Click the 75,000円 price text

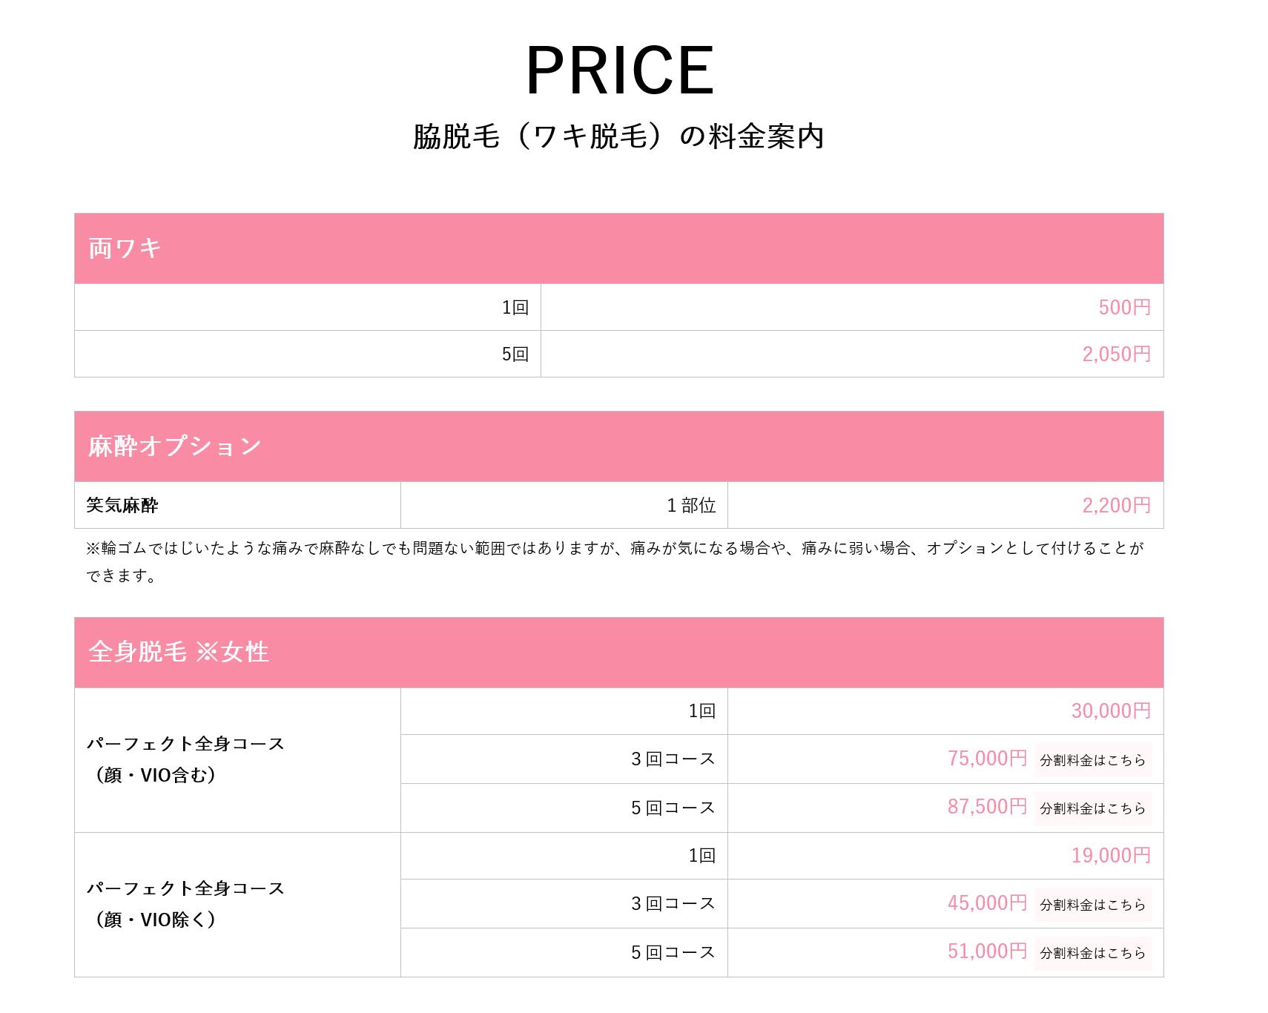click(987, 759)
